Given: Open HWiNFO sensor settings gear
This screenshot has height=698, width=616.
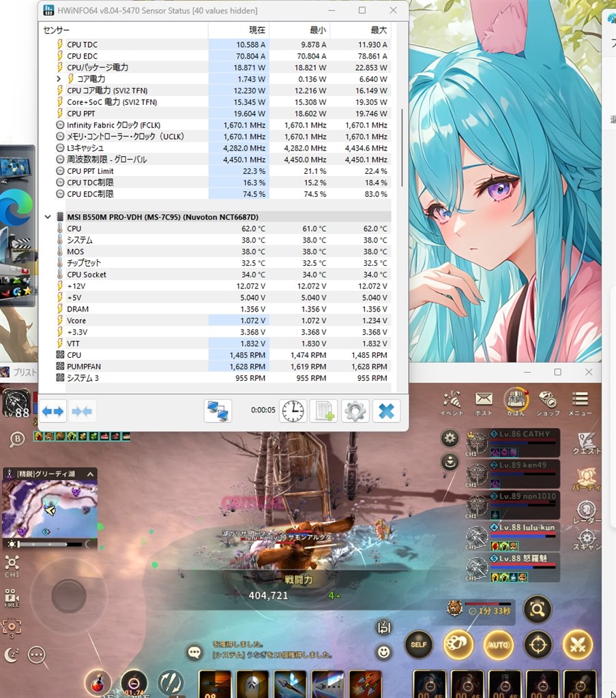Looking at the screenshot, I should pos(355,411).
